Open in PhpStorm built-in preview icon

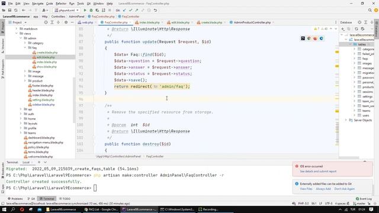coord(303,38)
